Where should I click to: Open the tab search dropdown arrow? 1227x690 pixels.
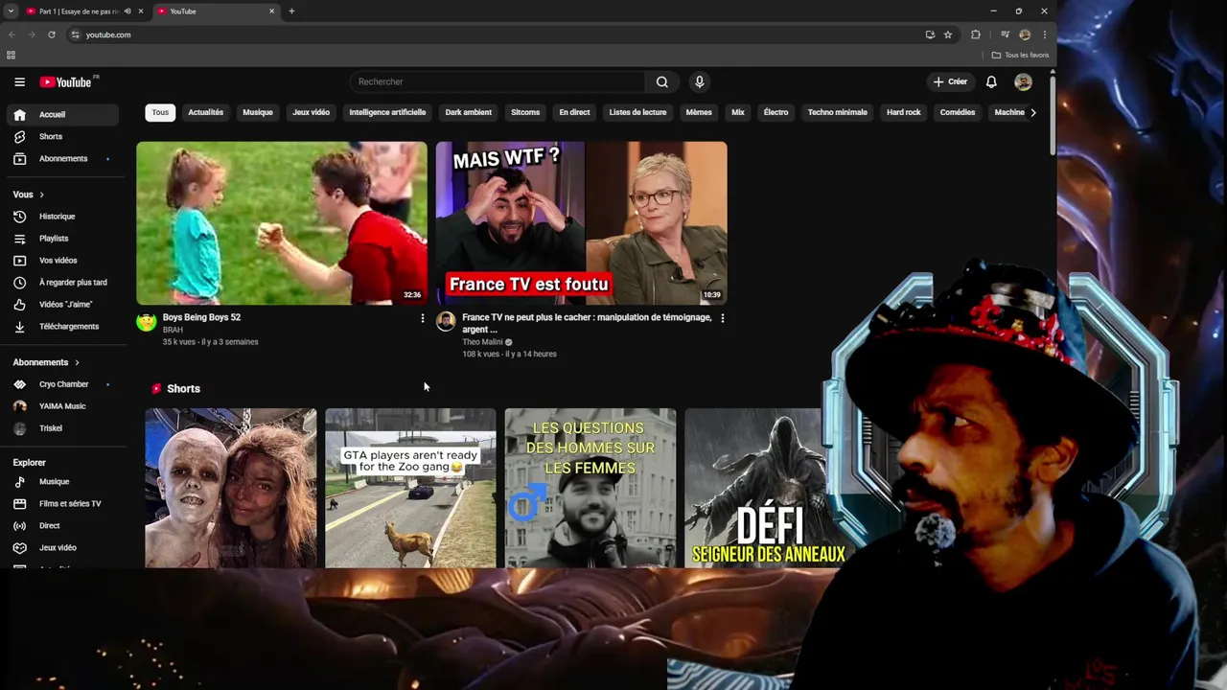coord(11,11)
